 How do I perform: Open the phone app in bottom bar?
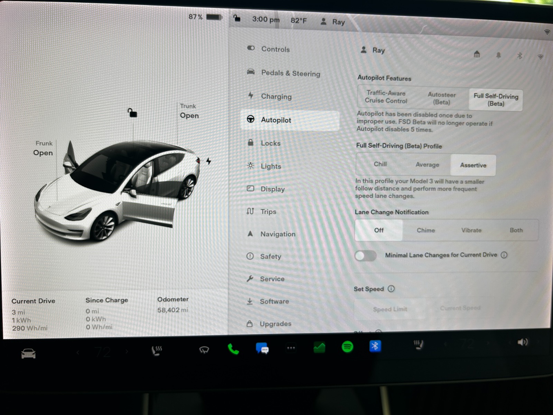[x=233, y=349]
